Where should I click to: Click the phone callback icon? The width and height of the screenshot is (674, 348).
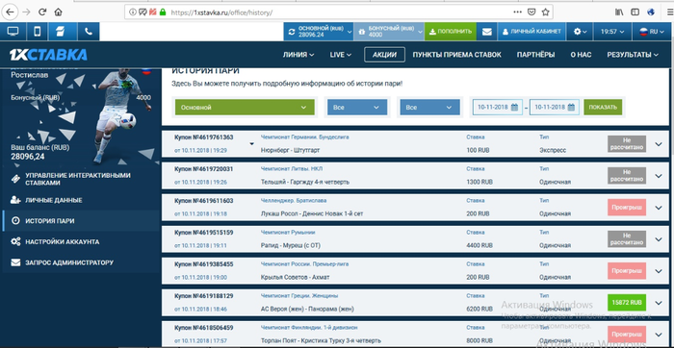[x=89, y=32]
